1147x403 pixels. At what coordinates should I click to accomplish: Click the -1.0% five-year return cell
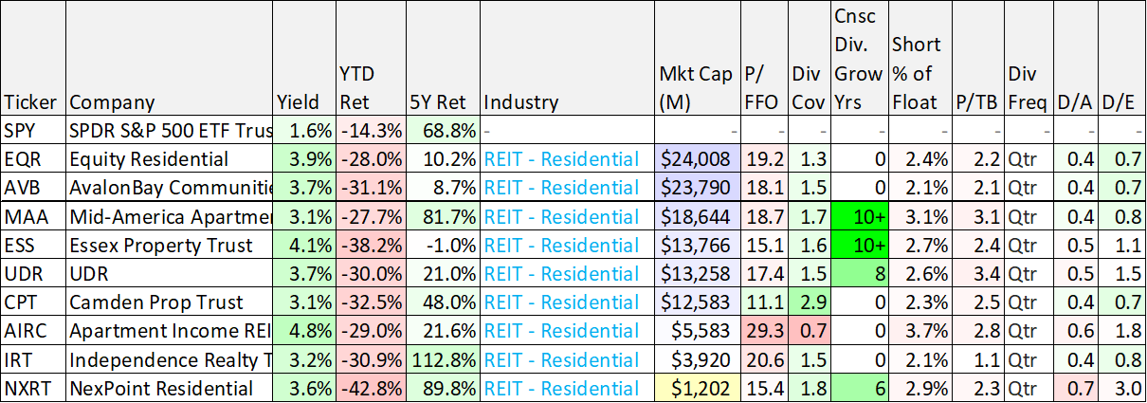pyautogui.click(x=444, y=245)
